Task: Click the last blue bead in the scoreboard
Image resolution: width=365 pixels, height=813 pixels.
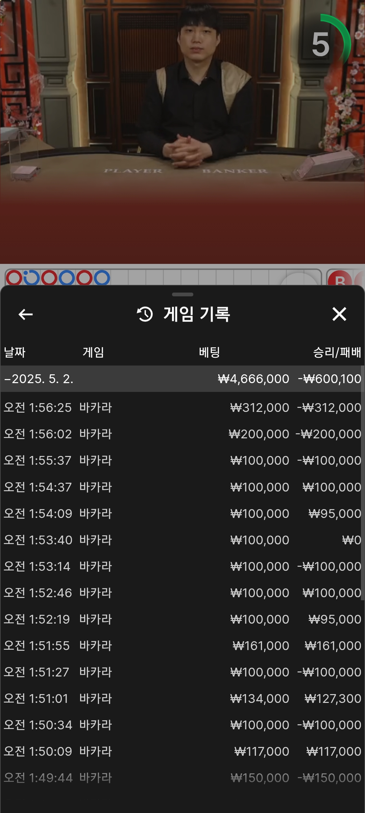Action: click(102, 278)
